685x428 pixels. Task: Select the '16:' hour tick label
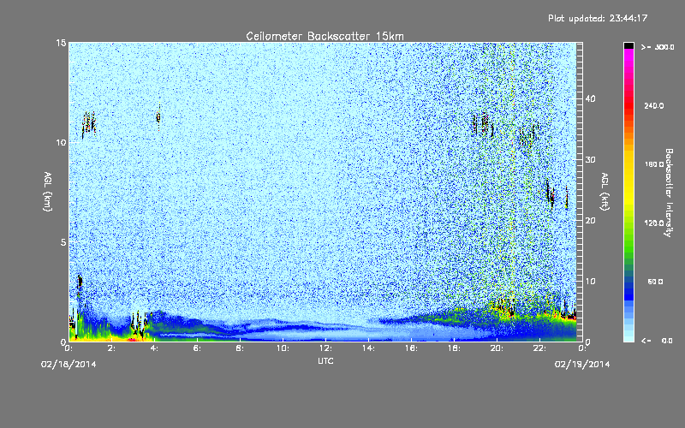coord(411,348)
